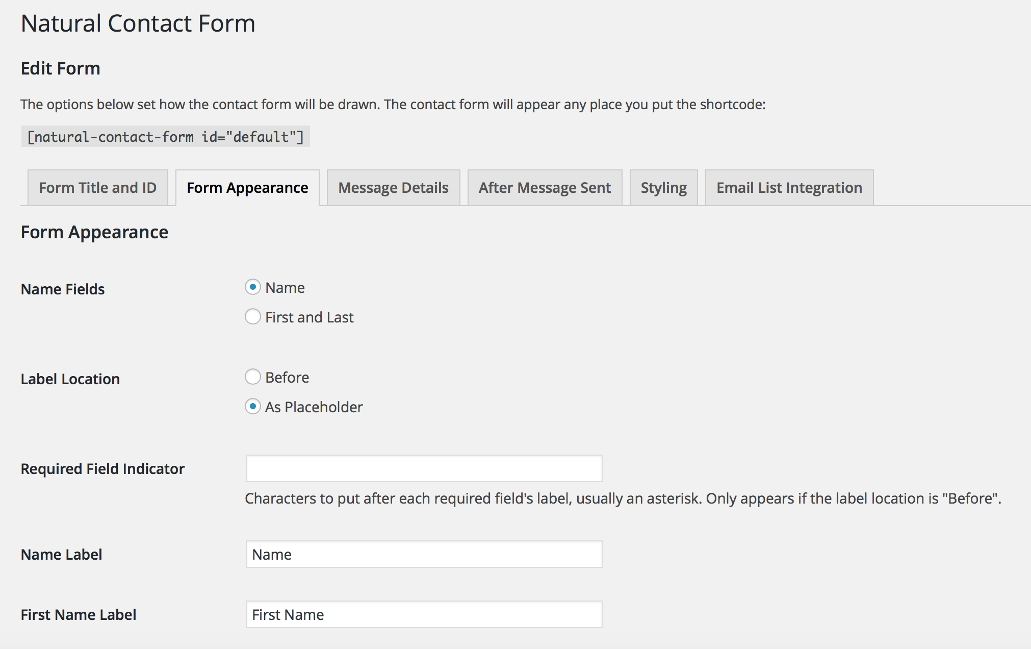Image resolution: width=1031 pixels, height=649 pixels.
Task: Switch to the Message Details tab
Action: pyautogui.click(x=393, y=188)
